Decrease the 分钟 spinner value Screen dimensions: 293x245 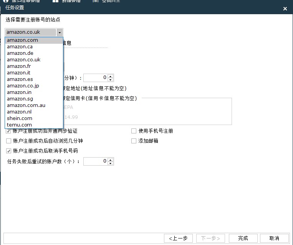(111, 80)
